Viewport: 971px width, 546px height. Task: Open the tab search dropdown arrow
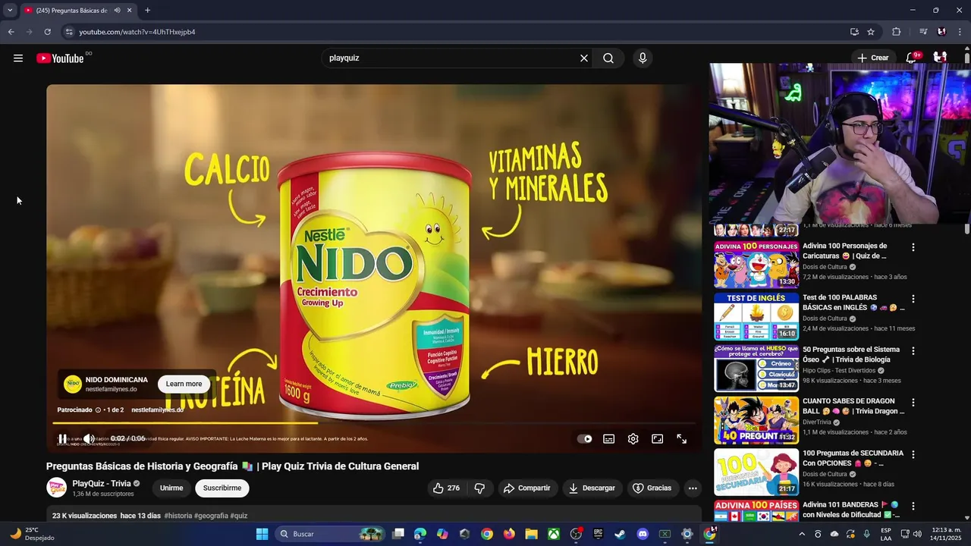click(x=10, y=11)
